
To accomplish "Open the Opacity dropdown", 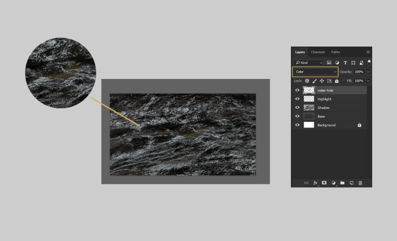I will (x=368, y=72).
